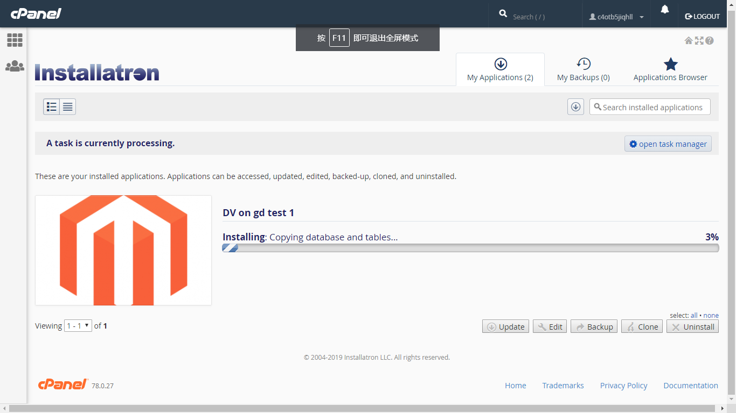Click the Edit button
Viewport: 736px width, 413px height.
pos(550,326)
